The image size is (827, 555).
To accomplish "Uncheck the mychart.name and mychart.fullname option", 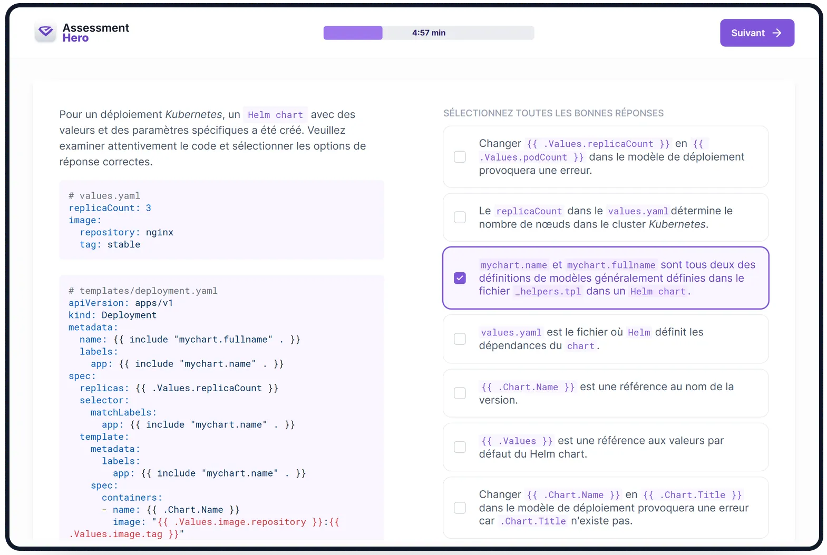I will pos(460,278).
